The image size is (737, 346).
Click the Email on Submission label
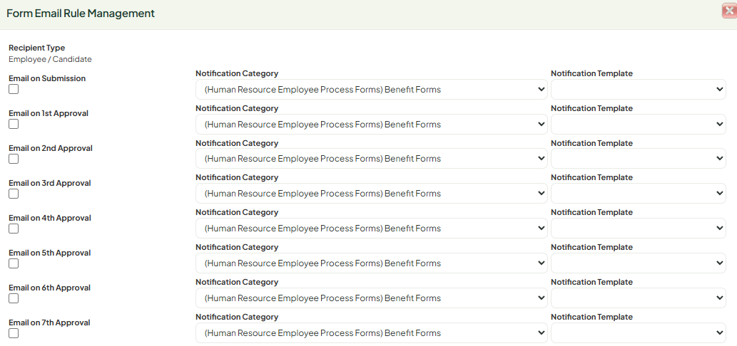pos(47,78)
